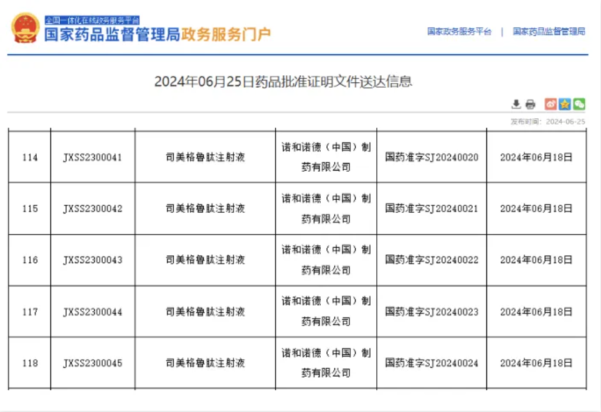Click 司美格鲁肽注射液 in row 117

tap(205, 312)
